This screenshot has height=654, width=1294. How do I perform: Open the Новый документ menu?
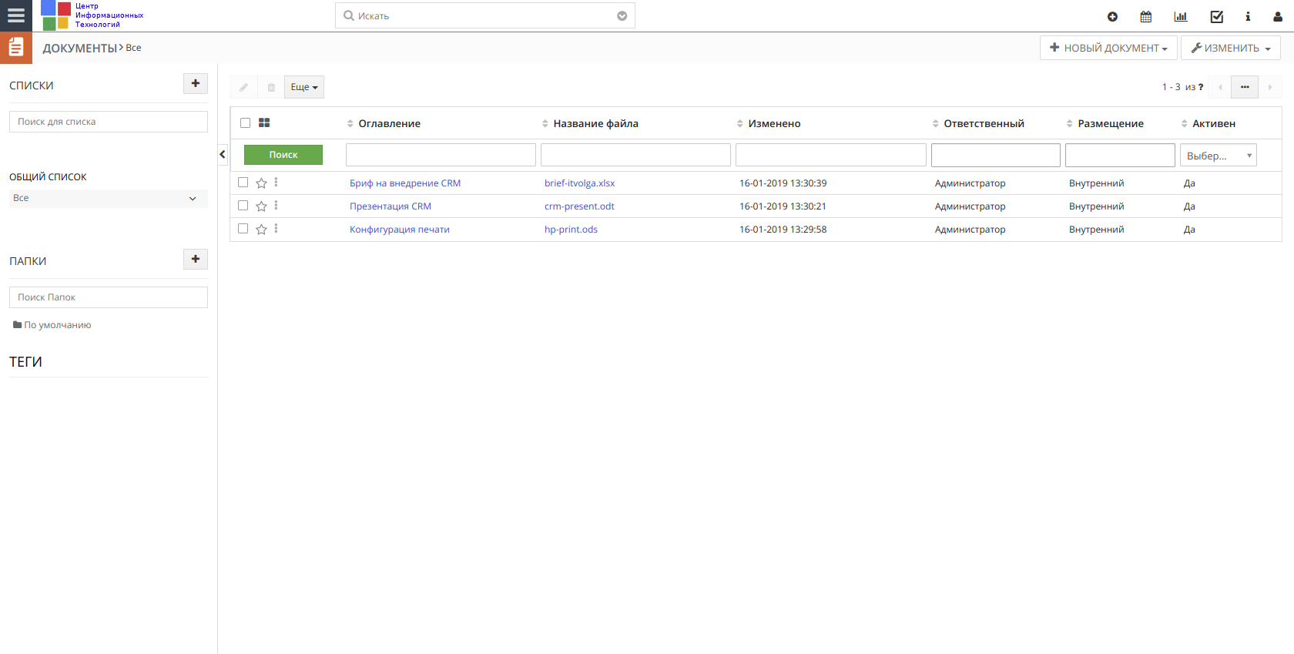(x=1108, y=48)
